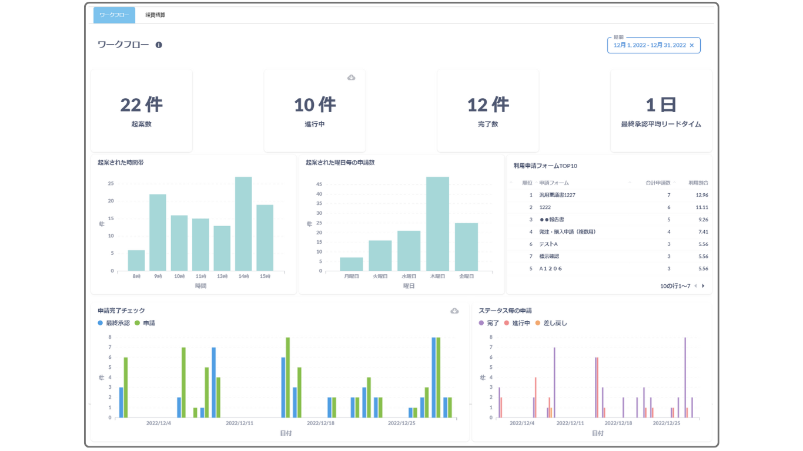The image size is (803, 451).
Task: Go to previous page of TOP10 table
Action: pos(695,286)
